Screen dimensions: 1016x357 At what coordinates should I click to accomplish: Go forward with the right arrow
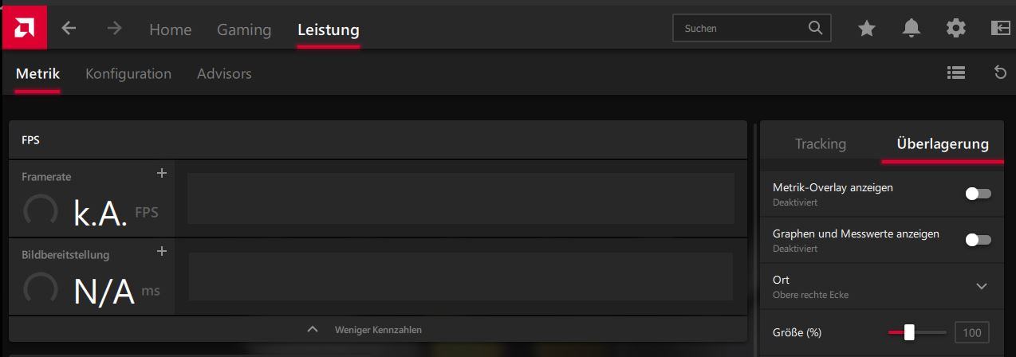coord(115,29)
